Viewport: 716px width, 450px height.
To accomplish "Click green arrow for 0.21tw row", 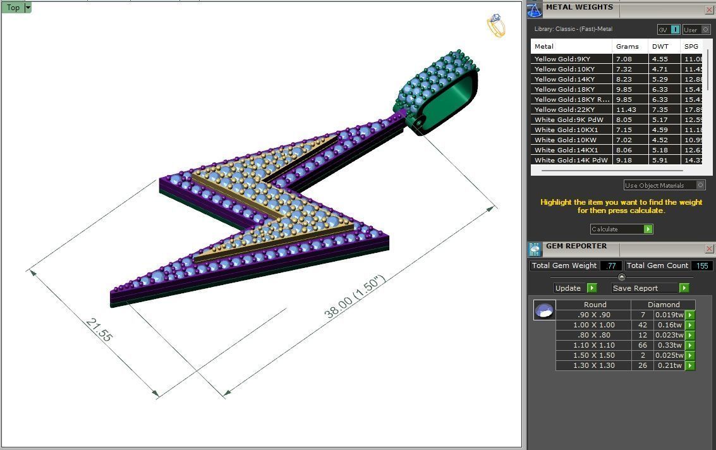I will click(x=690, y=365).
